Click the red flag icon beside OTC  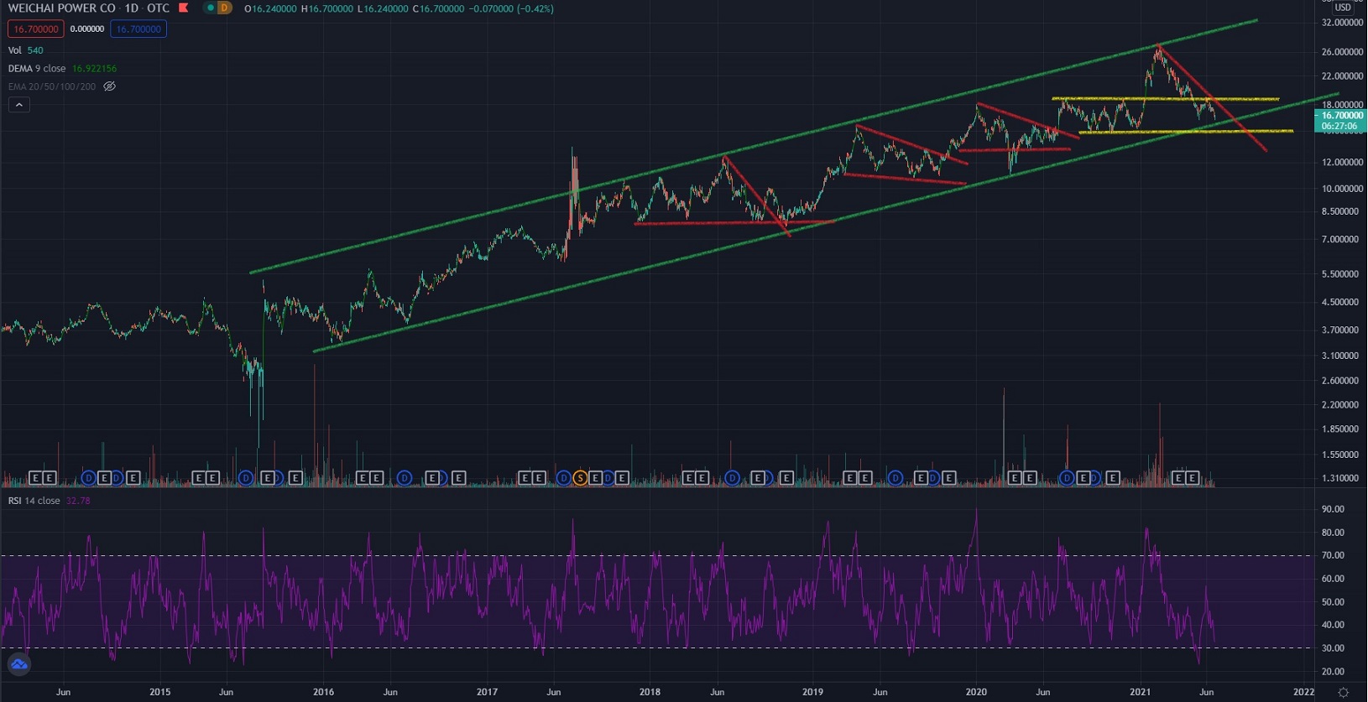[183, 8]
